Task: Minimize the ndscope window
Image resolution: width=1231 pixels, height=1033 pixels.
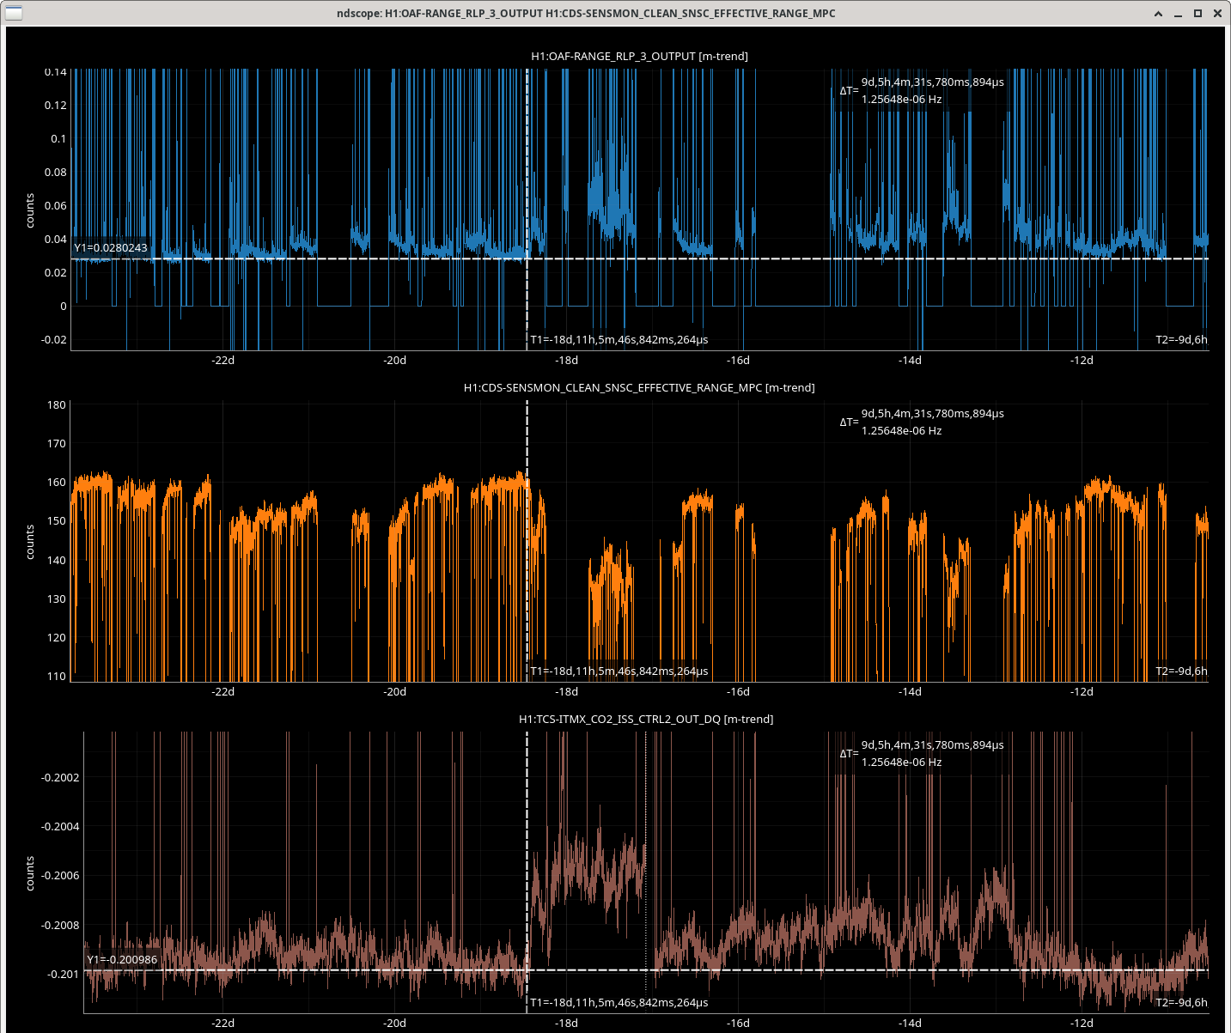Action: pos(1178,13)
